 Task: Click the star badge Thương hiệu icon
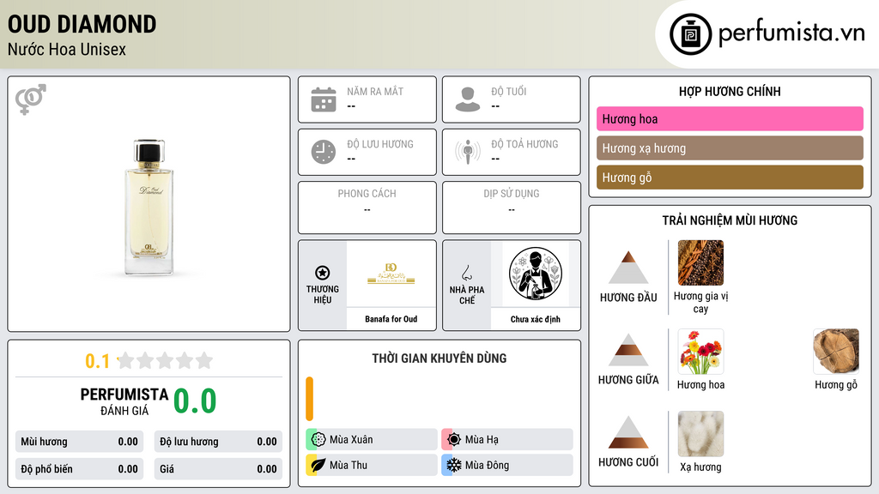tap(323, 273)
